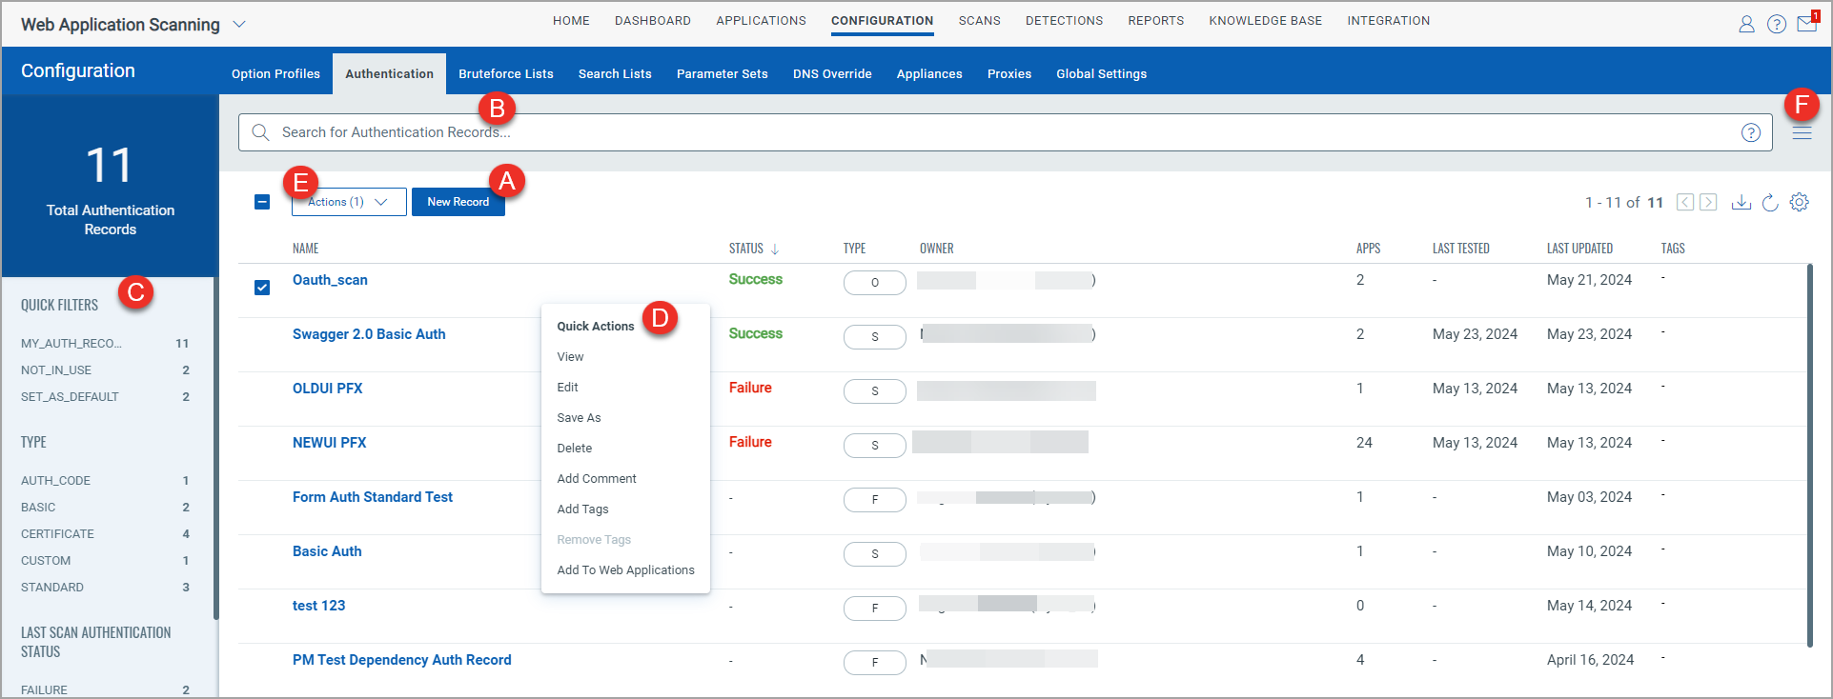The height and width of the screenshot is (699, 1833).
Task: Open Swagger 2.0 Basic Auth record
Action: [x=369, y=334]
